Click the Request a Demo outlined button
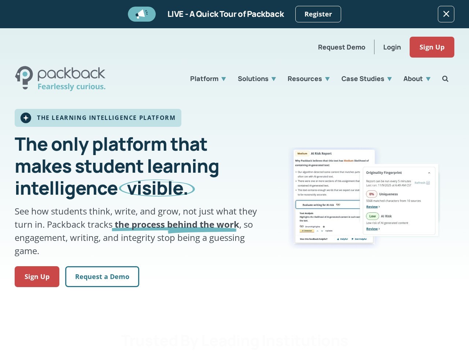This screenshot has height=352, width=469. [x=102, y=276]
